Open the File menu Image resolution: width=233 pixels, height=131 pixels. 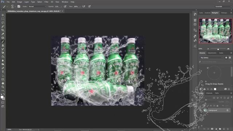tap(8, 2)
